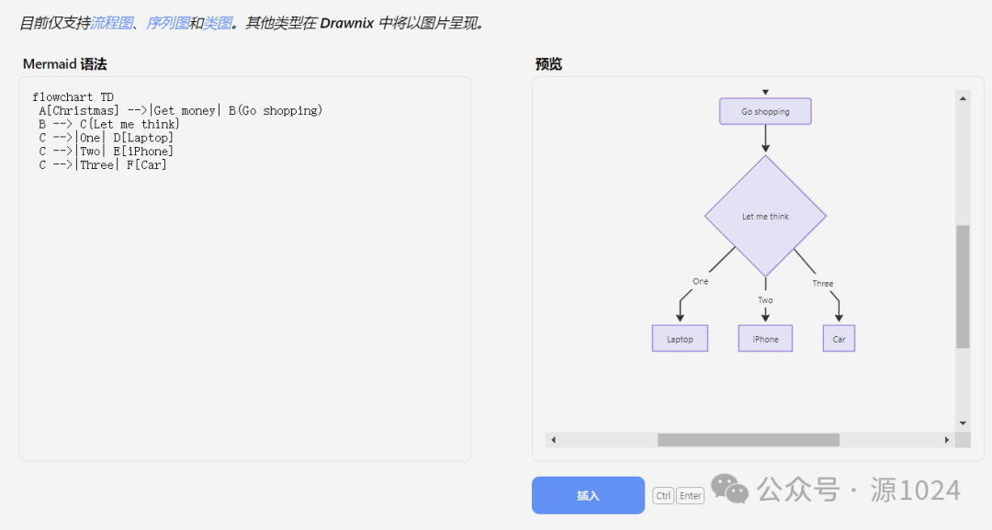Select the Go shopping node in preview

tap(765, 111)
